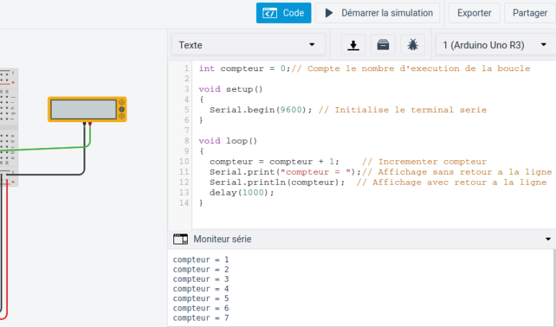Viewport: 556px width, 327px height.
Task: Select voltage mode V on the multimeter
Action: [x=122, y=109]
